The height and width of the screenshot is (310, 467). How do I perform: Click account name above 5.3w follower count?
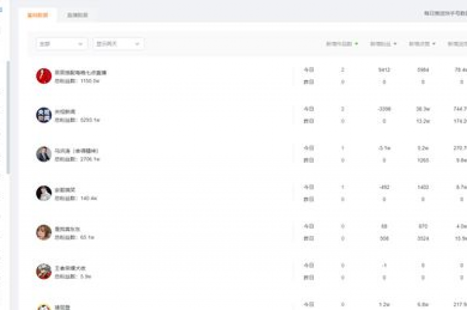click(71, 267)
